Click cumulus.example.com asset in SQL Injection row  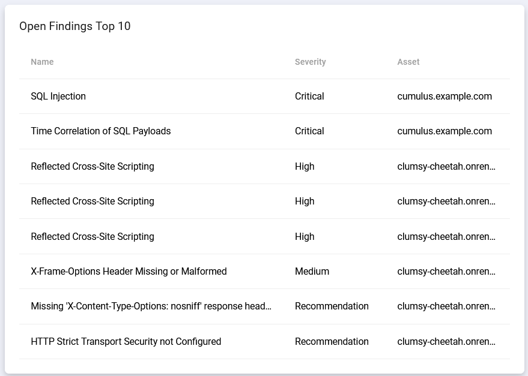tap(444, 96)
